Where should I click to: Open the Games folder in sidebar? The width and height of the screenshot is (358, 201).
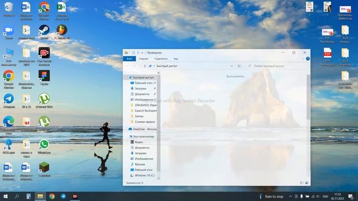139,116
